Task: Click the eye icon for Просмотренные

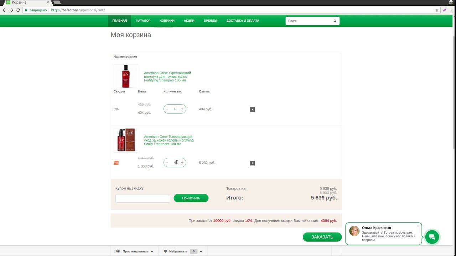Action: (118, 251)
